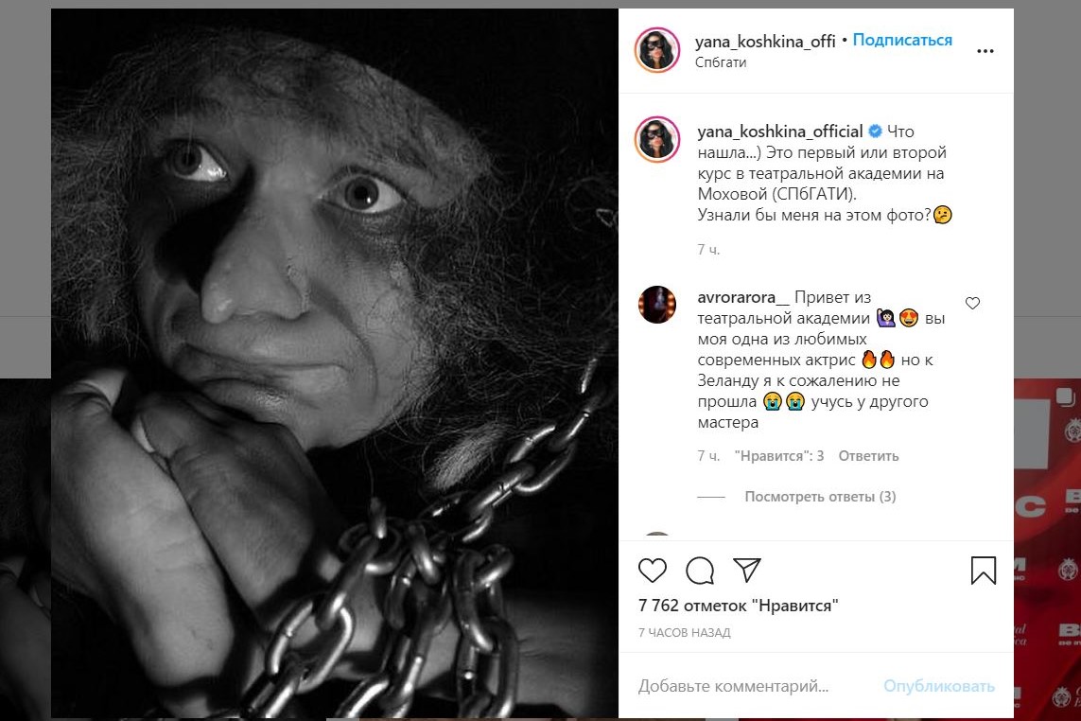The image size is (1081, 721).
Task: Open comments via the speech bubble icon
Action: click(x=700, y=570)
